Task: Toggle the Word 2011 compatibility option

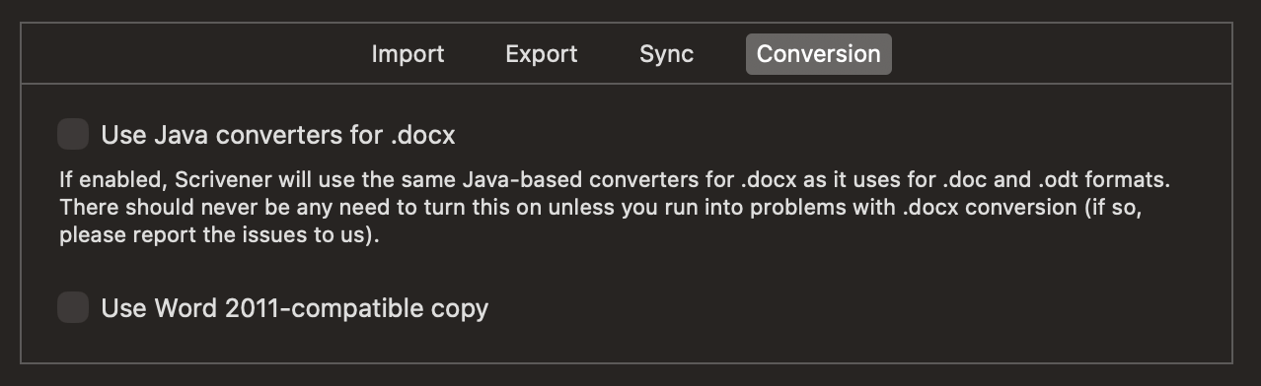Action: (73, 307)
